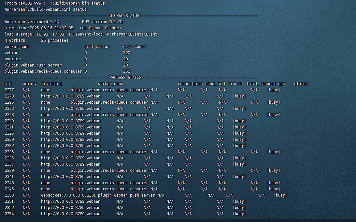The width and height of the screenshot is (356, 222).
Task: Click '4 workers' text
Action: coord(15,40)
